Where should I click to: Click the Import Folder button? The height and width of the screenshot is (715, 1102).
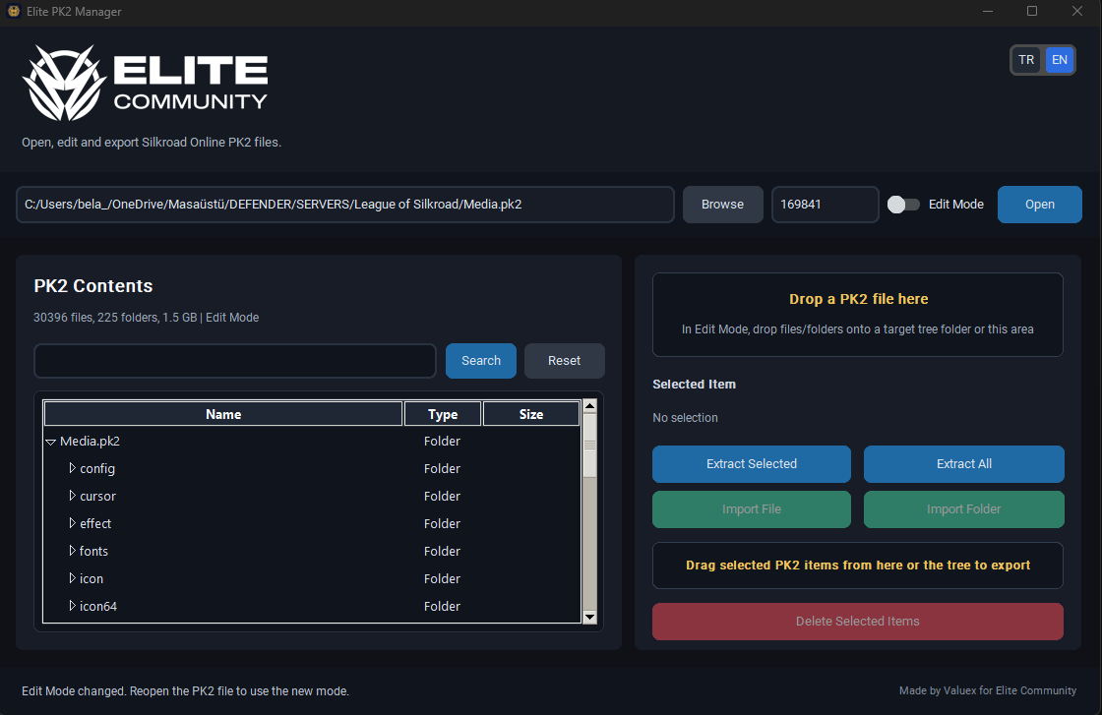click(x=963, y=509)
